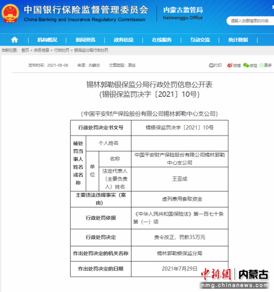Go to 首页 breadcrumb link
Screen dimensions: 274x292
tap(26, 50)
